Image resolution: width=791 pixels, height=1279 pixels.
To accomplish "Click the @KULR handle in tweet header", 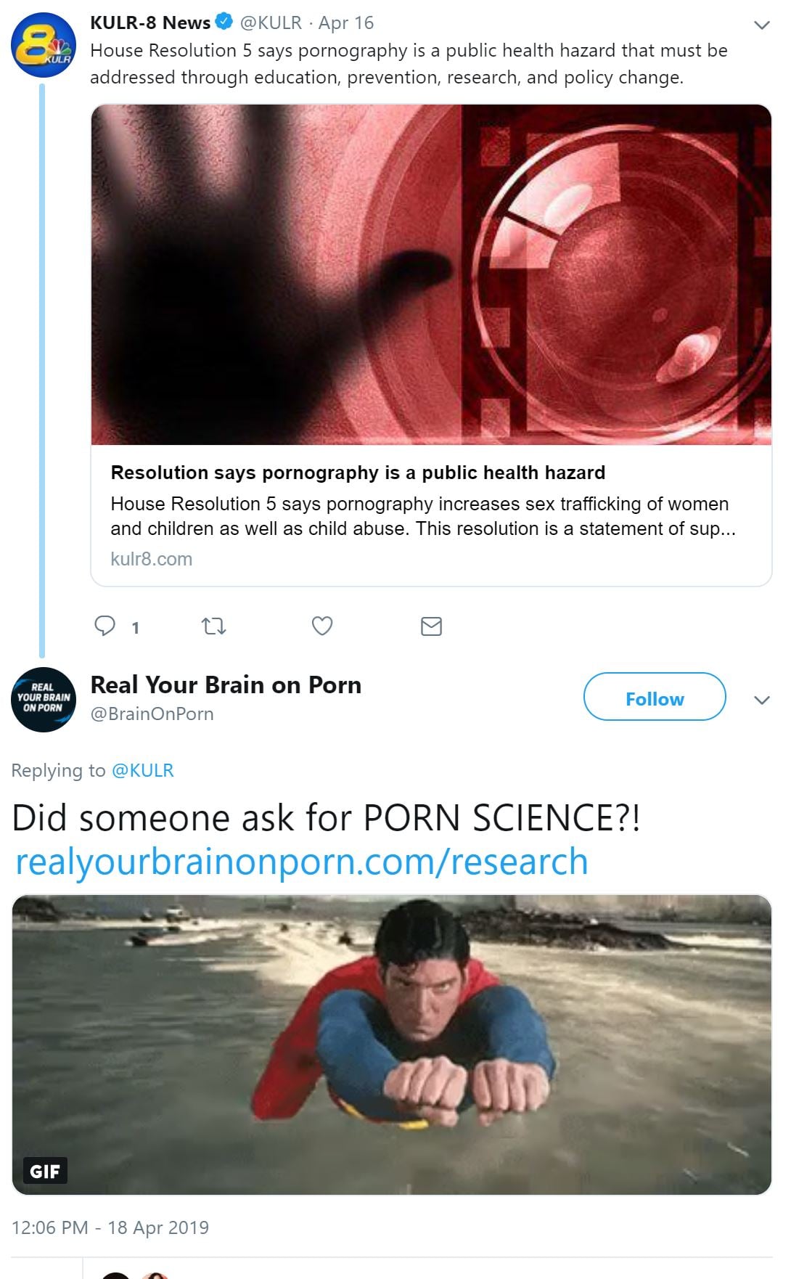I will 271,23.
